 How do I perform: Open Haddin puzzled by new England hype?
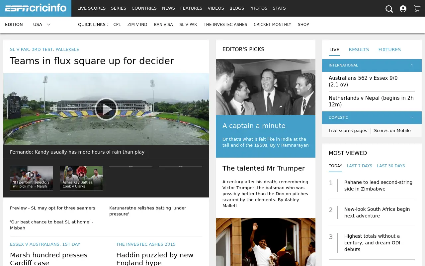click(155, 259)
